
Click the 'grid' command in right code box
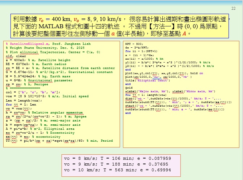[128, 87]
